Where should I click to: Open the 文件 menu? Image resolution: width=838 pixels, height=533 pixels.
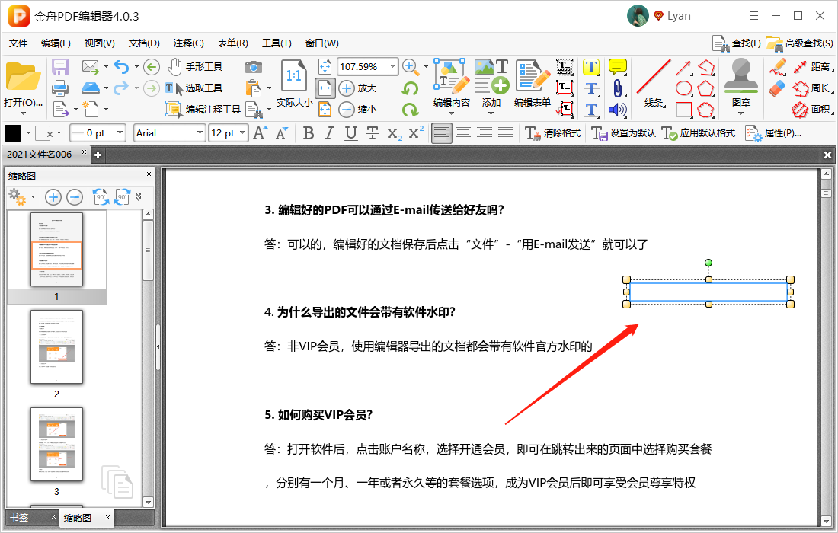[18, 43]
